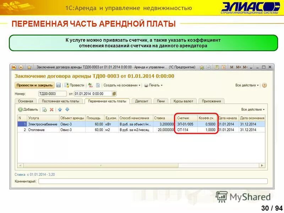
Task: Click coefficient cell '1,0000'
Action: tap(207, 130)
